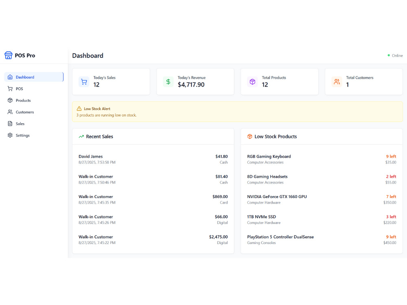Click the '2 left' stock indicator
This screenshot has width=407, height=305.
click(x=391, y=176)
